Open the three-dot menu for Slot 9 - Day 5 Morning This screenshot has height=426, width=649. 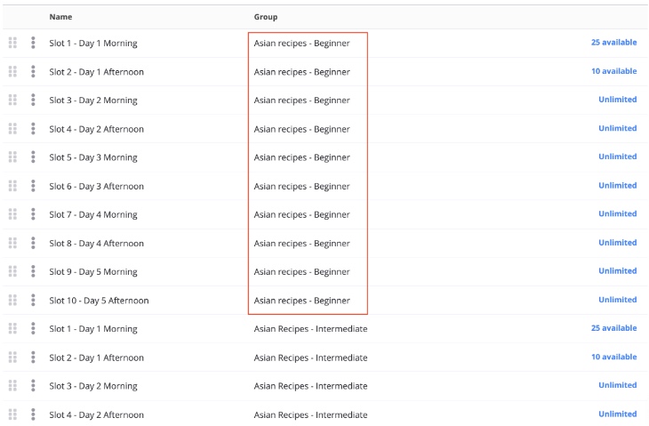pyautogui.click(x=33, y=271)
